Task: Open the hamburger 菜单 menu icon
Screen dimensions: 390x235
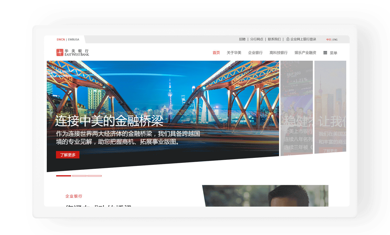Action: click(x=325, y=53)
